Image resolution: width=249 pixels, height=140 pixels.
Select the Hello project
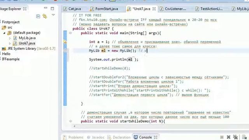(6, 54)
